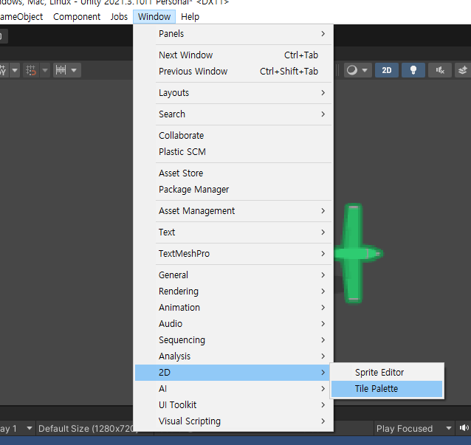Image resolution: width=471 pixels, height=445 pixels.
Task: Open the Component menu
Action: (77, 17)
